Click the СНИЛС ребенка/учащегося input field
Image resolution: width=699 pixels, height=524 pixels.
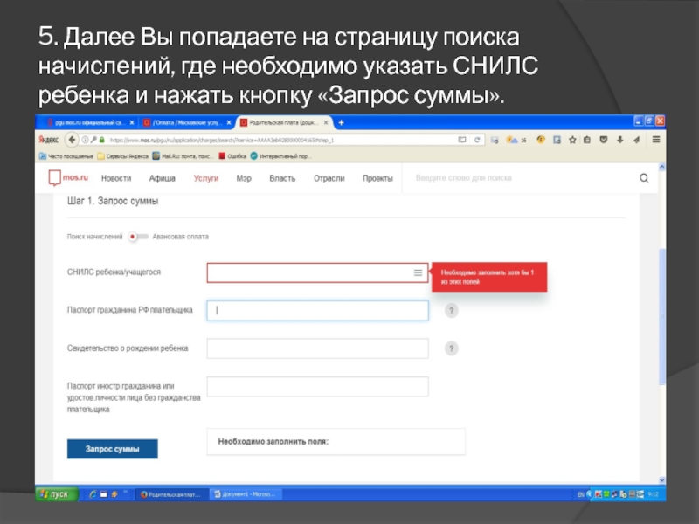317,272
